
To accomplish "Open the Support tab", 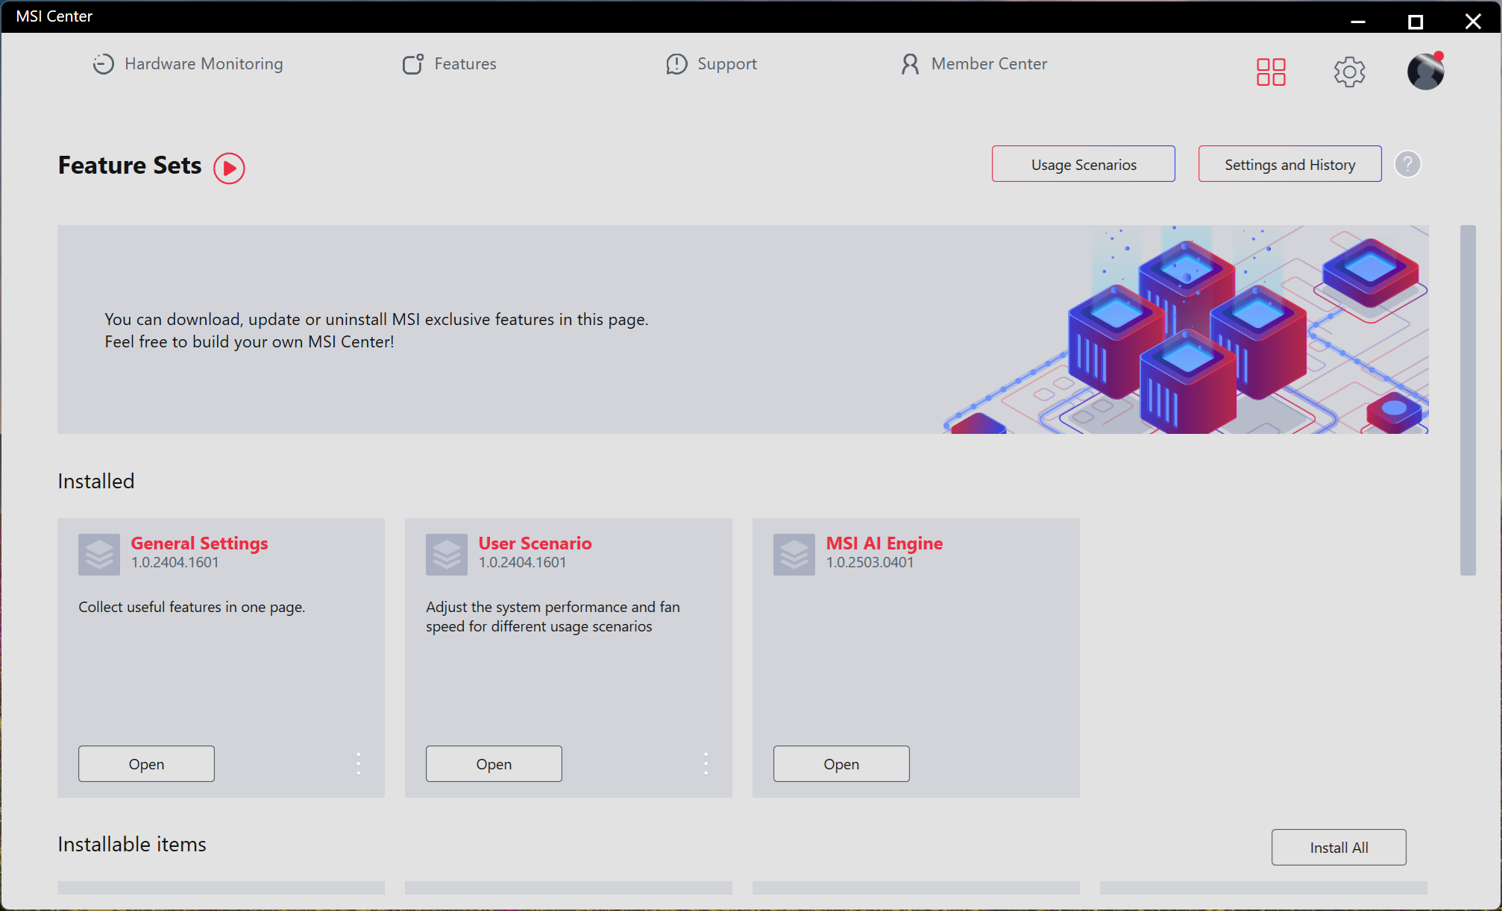I will [x=711, y=64].
